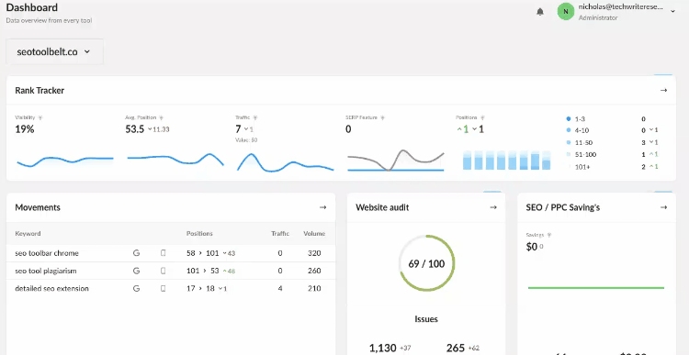Click the 1,130 issues count
689x355 pixels.
(383, 348)
